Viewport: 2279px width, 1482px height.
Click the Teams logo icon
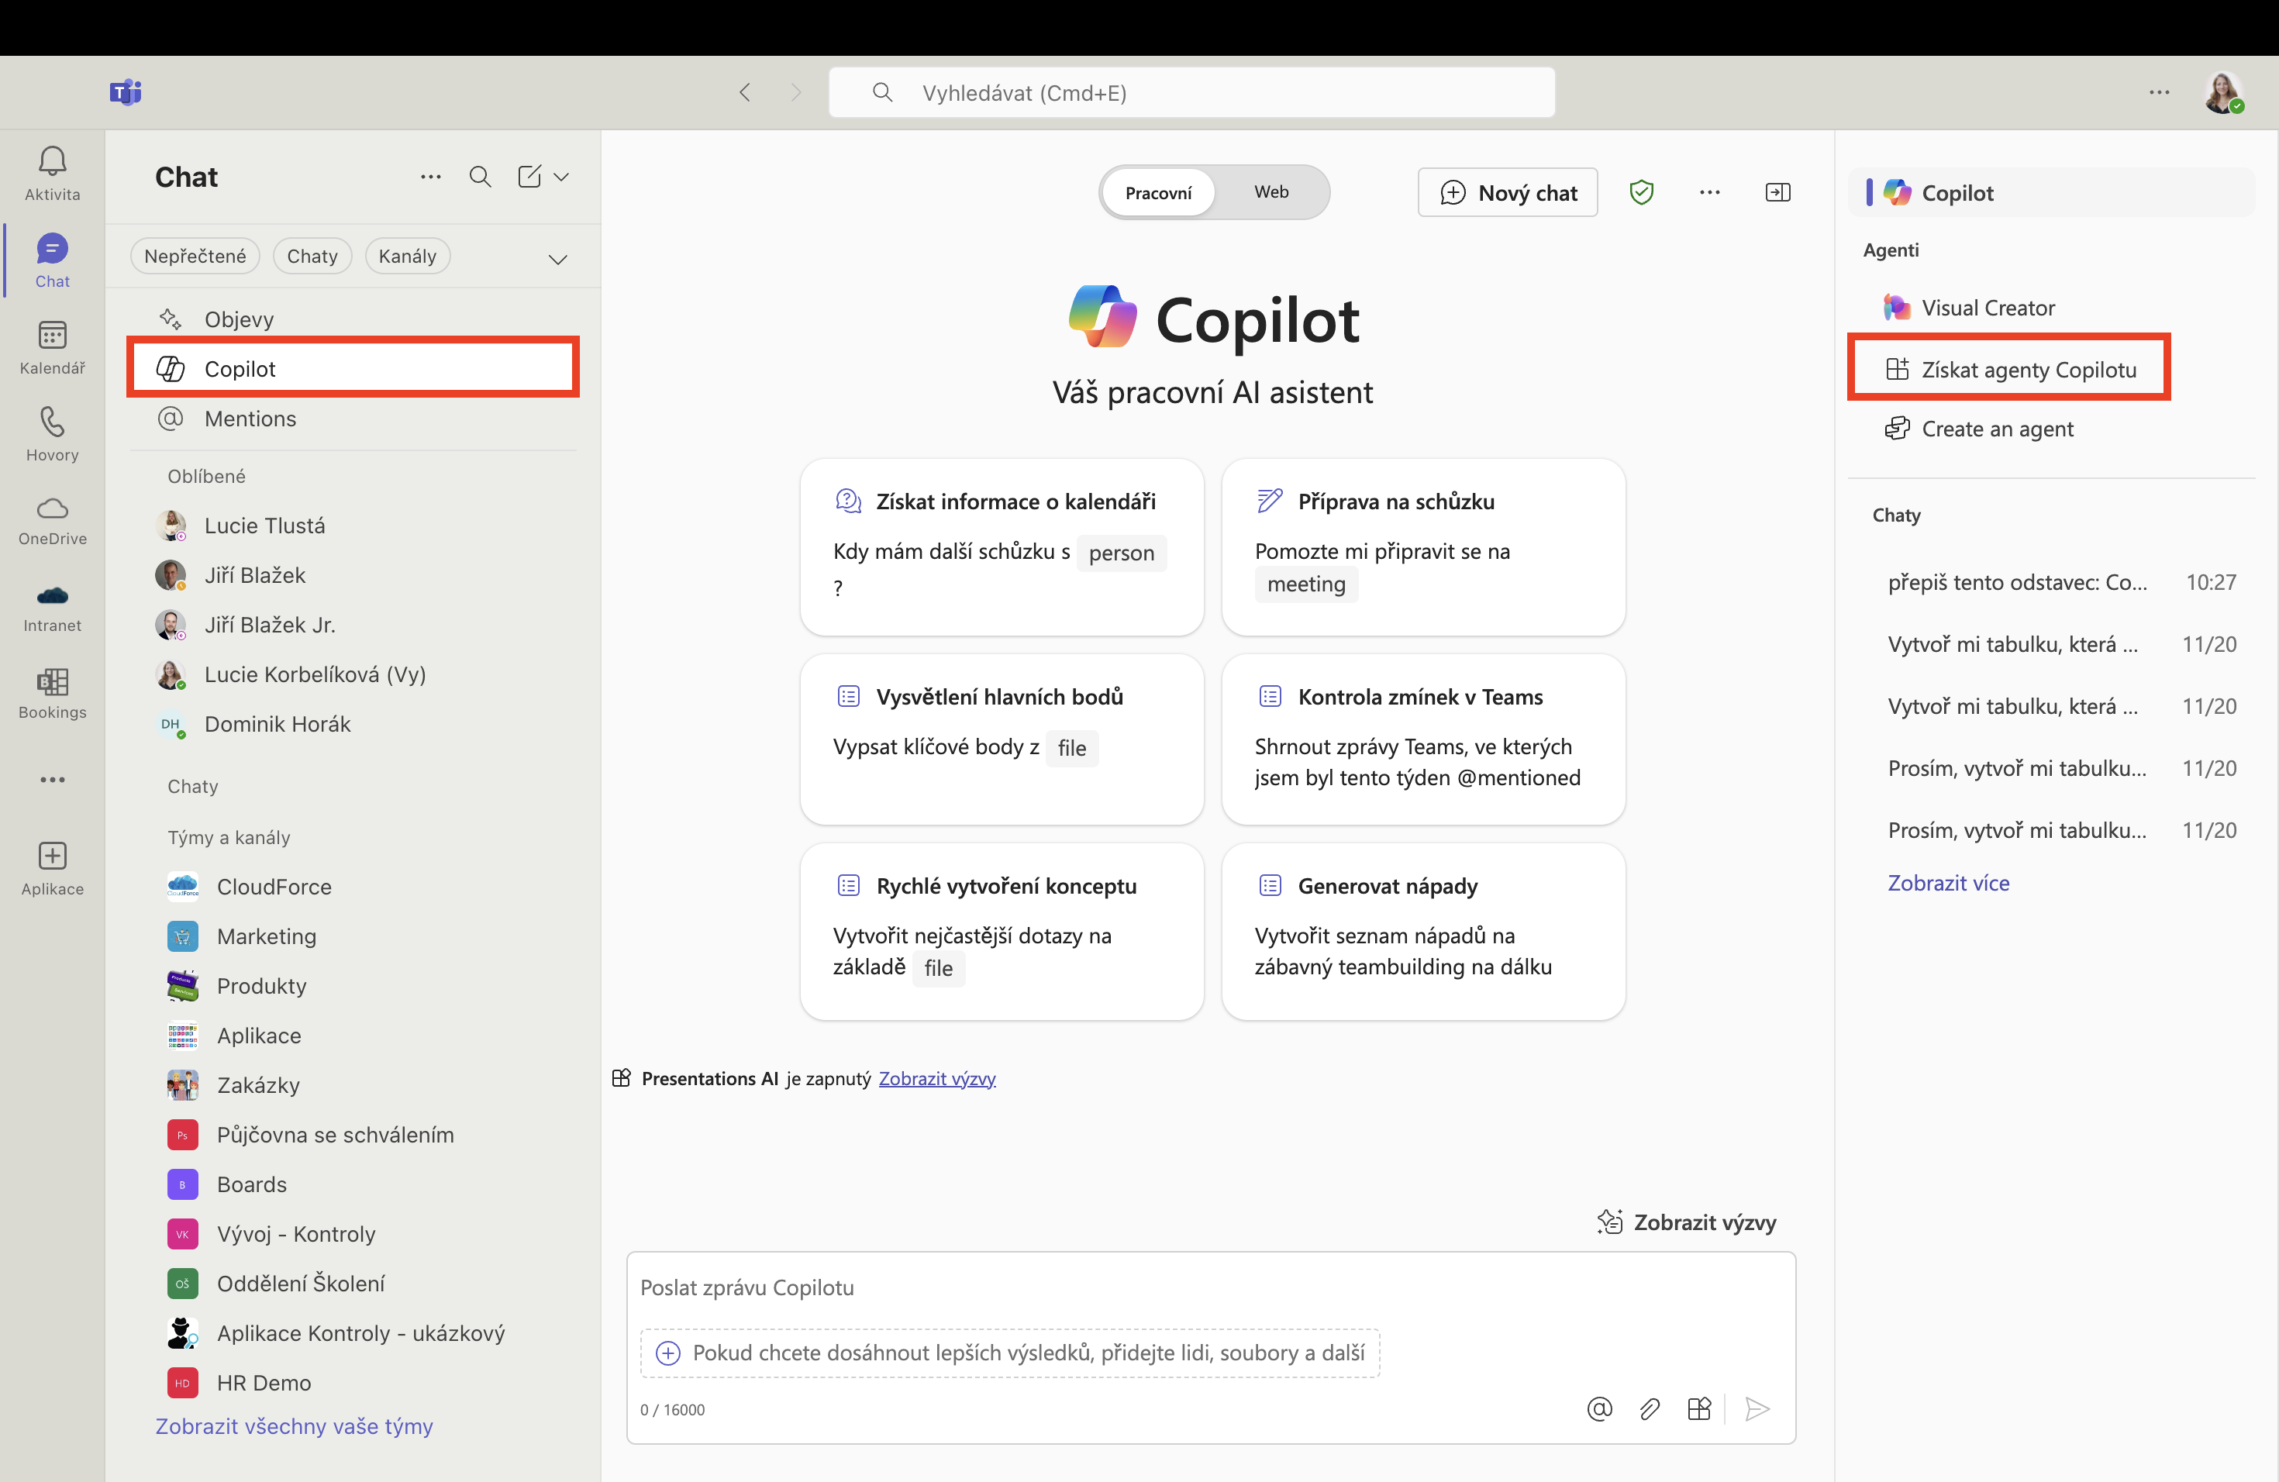pos(126,92)
